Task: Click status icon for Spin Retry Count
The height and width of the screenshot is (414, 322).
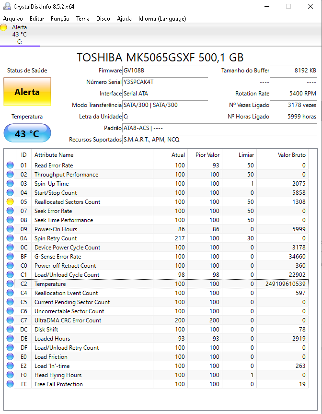Action: (x=10, y=238)
